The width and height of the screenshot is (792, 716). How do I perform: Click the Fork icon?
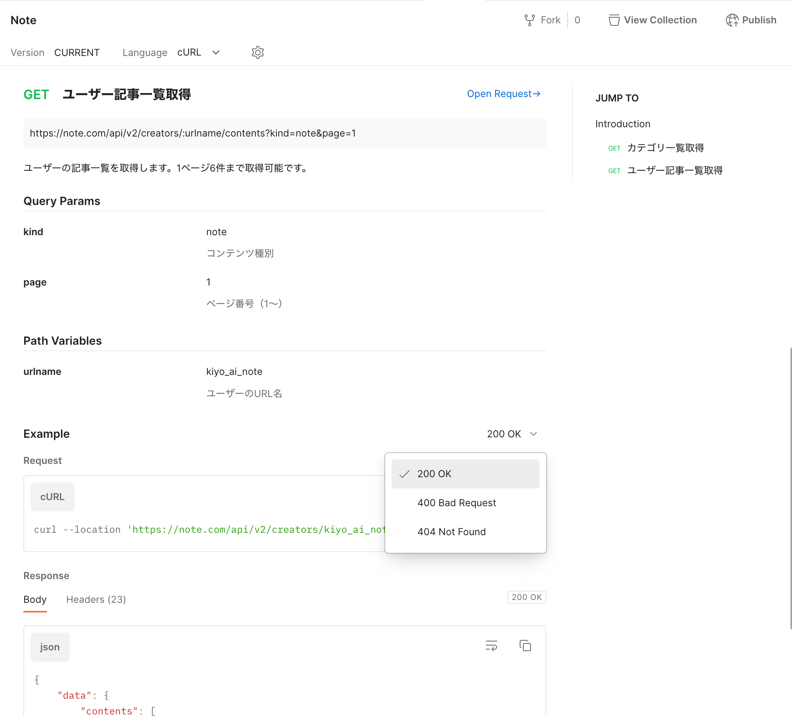point(529,20)
